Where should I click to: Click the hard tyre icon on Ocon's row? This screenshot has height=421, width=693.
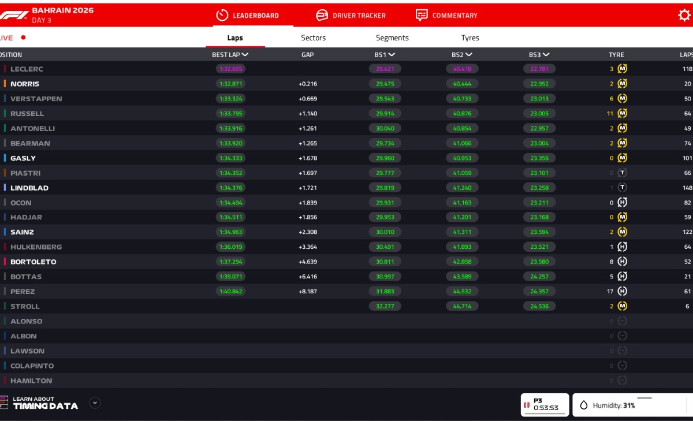(621, 202)
